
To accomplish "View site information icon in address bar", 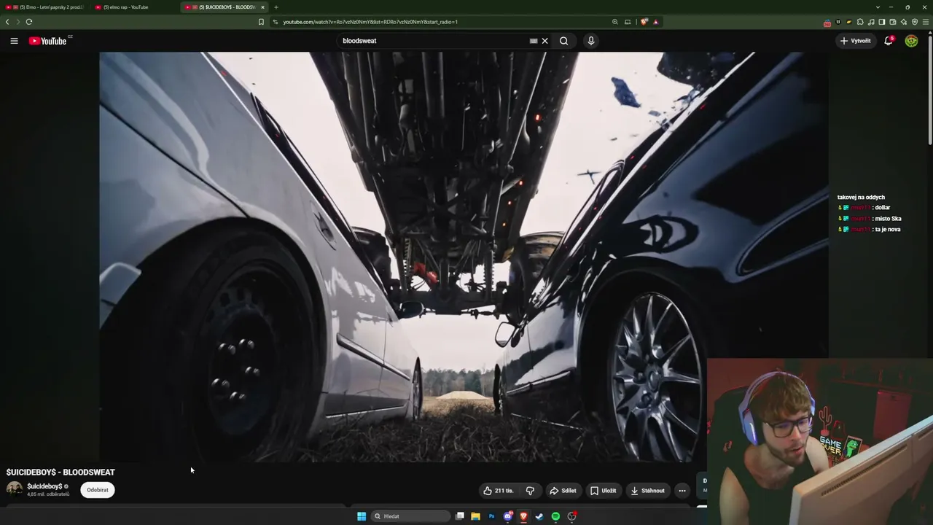I will point(276,22).
